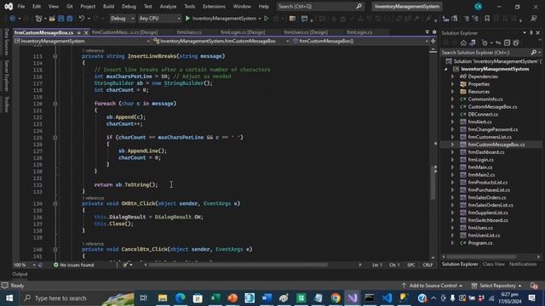The height and width of the screenshot is (306, 545).
Task: Click the Open File folder icon
Action: [x=52, y=19]
